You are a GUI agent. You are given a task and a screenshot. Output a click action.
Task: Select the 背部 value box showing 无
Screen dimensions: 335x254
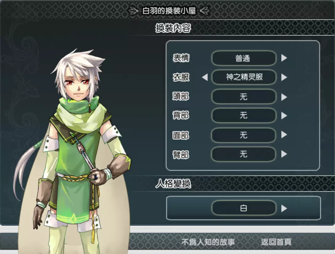click(243, 115)
